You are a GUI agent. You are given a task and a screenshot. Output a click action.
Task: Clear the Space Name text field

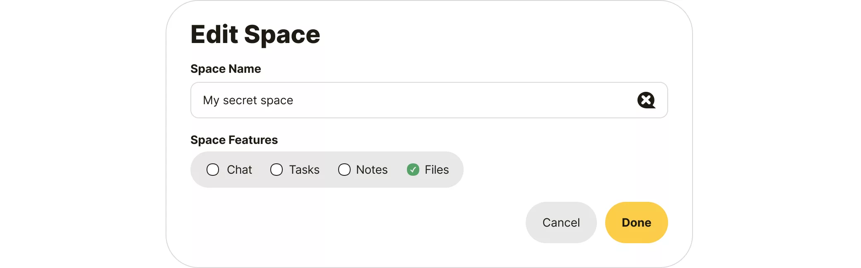point(646,100)
